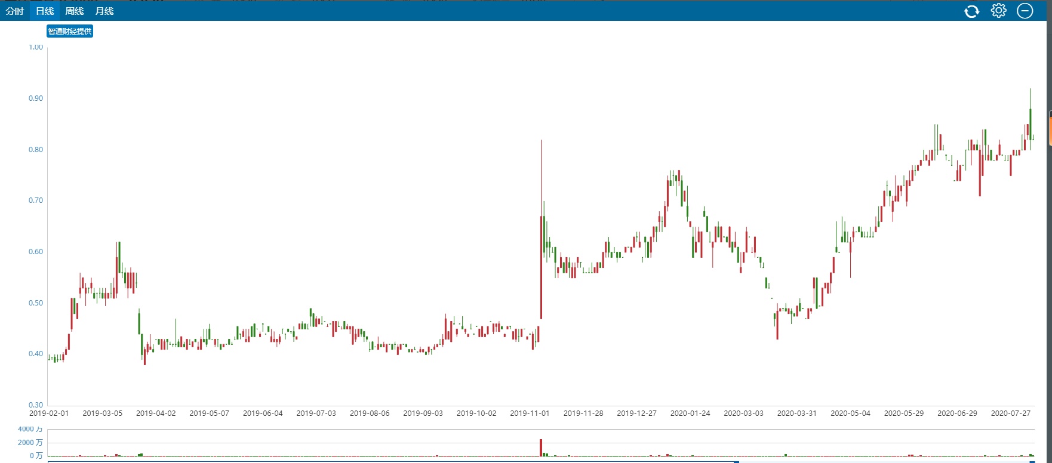The width and height of the screenshot is (1052, 463).
Task: Open the 周线 weekly chart tab
Action: pos(75,11)
